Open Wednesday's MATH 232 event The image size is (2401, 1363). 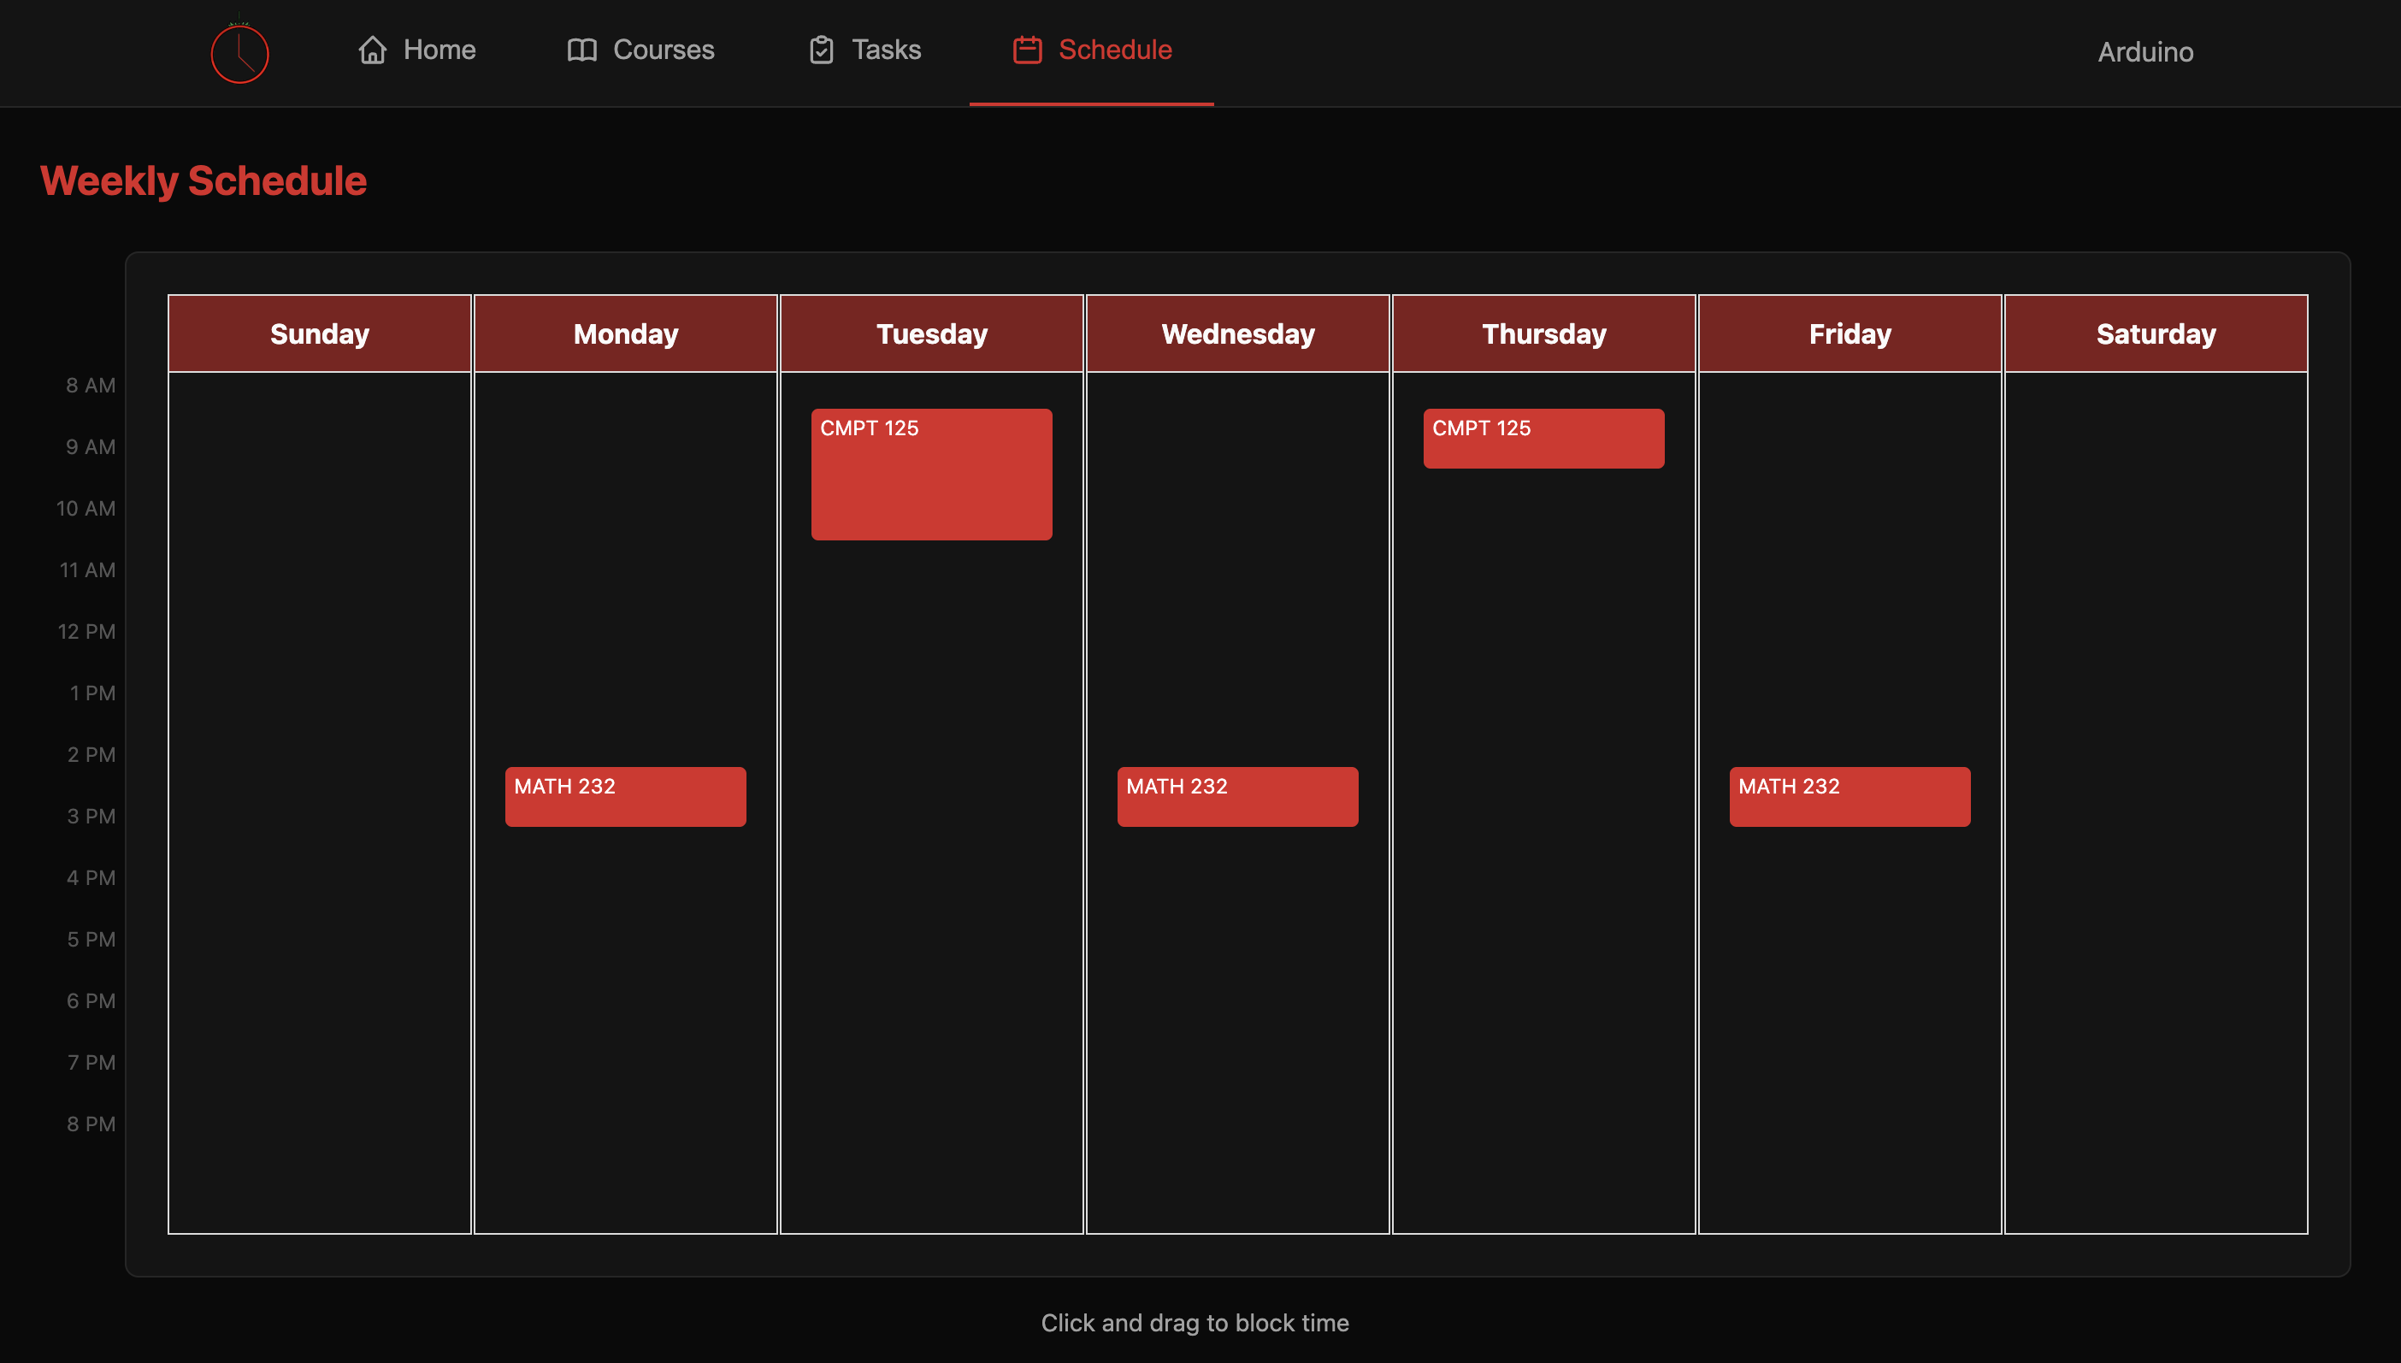(1236, 797)
